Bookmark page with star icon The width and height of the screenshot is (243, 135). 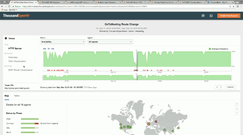[239, 6]
